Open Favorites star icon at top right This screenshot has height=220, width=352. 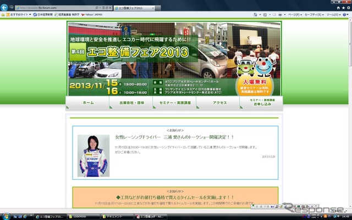pos(343,8)
